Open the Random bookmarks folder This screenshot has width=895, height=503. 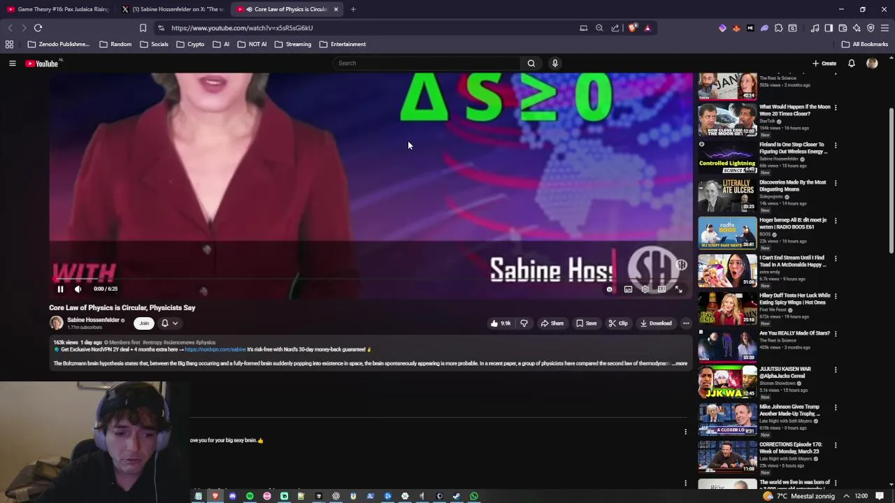coord(115,44)
